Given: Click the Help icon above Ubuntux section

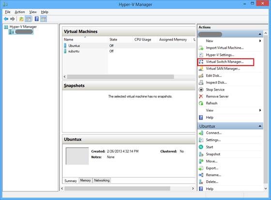Looking at the screenshot, I should (x=201, y=118).
